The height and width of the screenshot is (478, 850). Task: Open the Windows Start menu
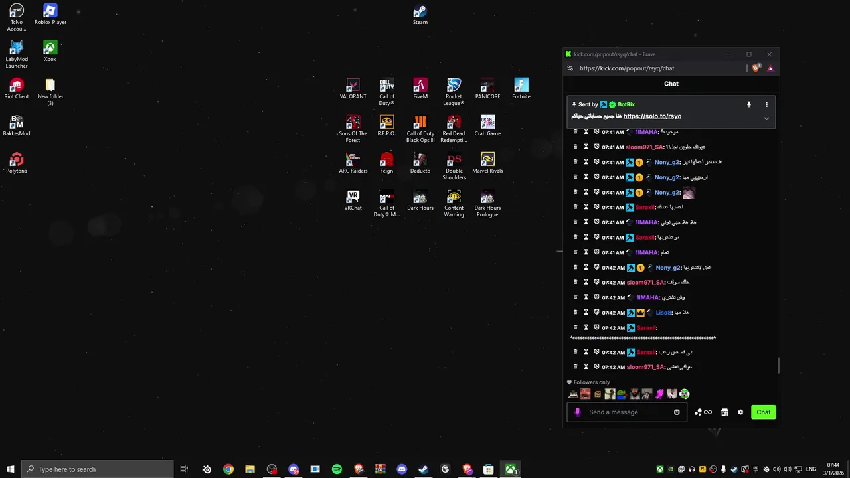[10, 469]
